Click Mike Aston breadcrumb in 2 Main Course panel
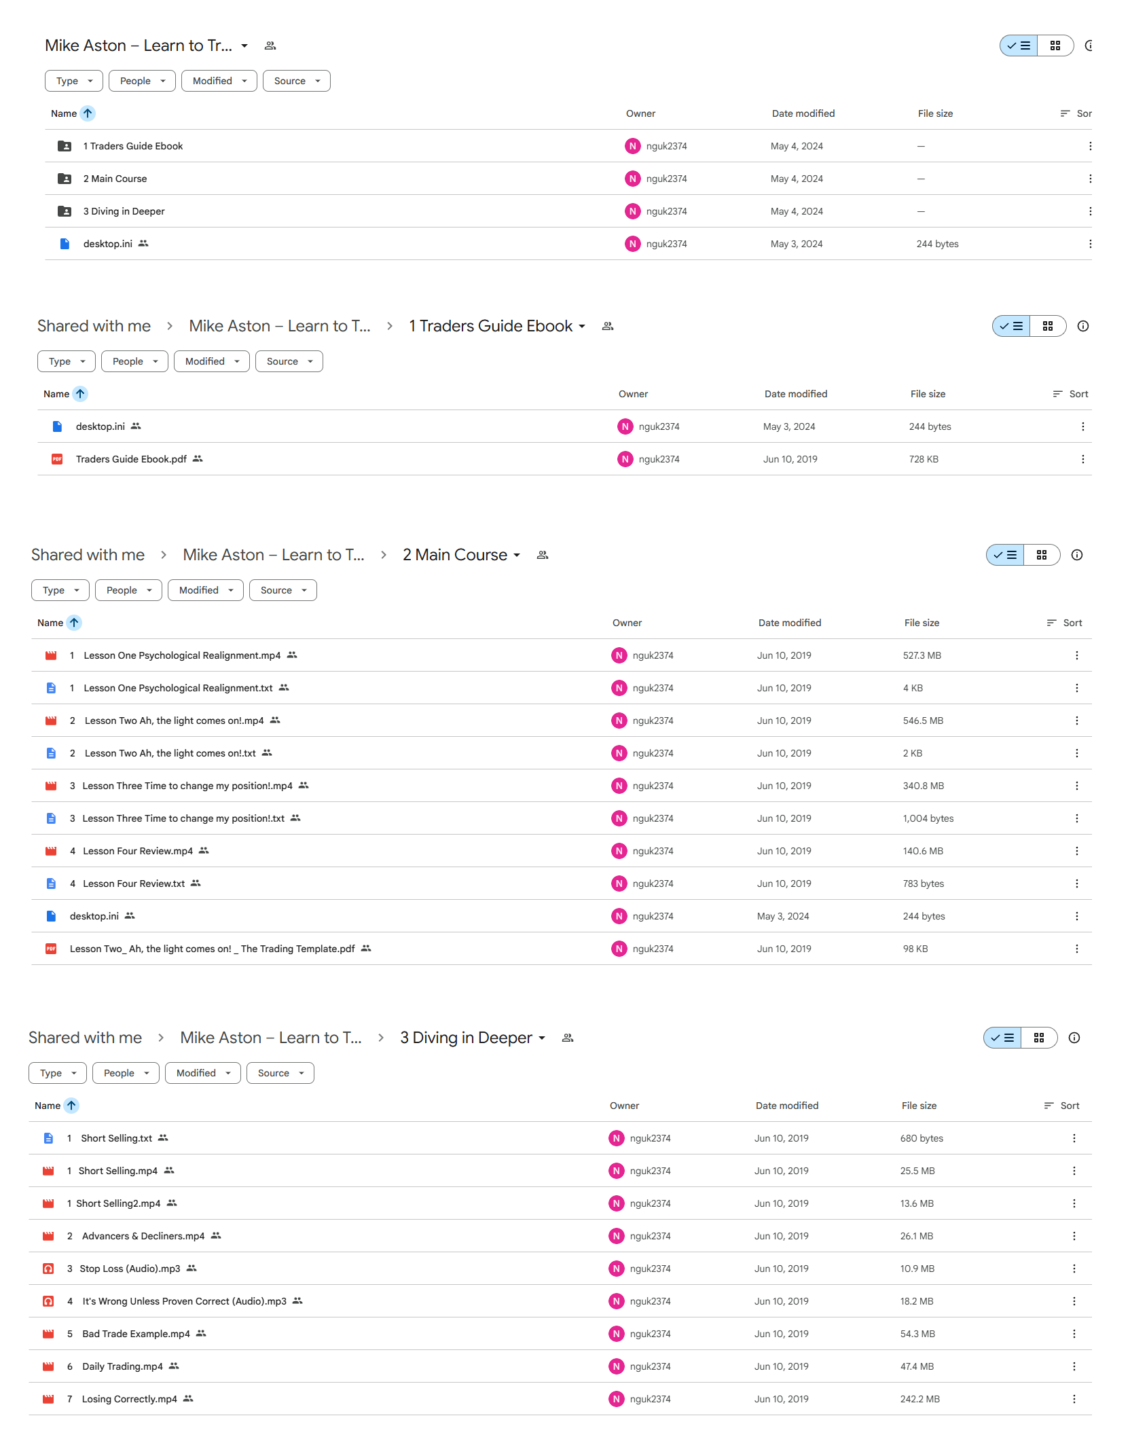Screen dimensions: 1130x1456 pos(274,555)
